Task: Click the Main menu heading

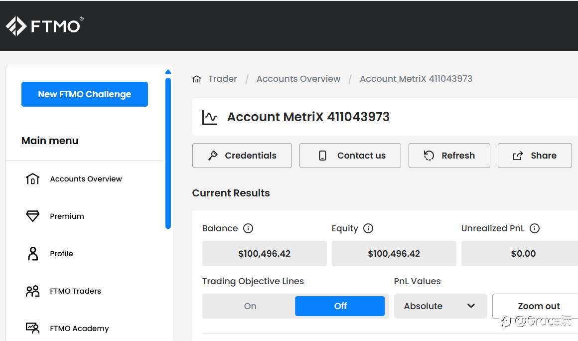Action: [x=50, y=141]
